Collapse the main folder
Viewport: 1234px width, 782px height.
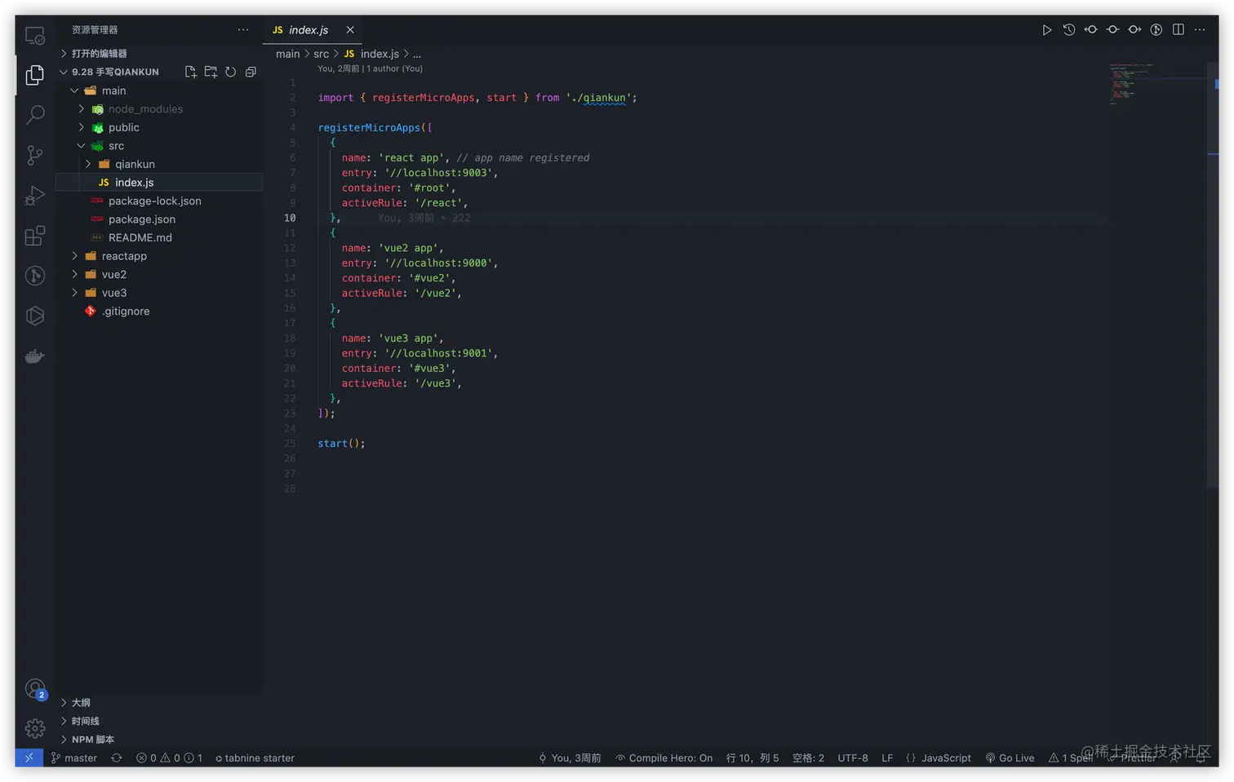click(159, 91)
